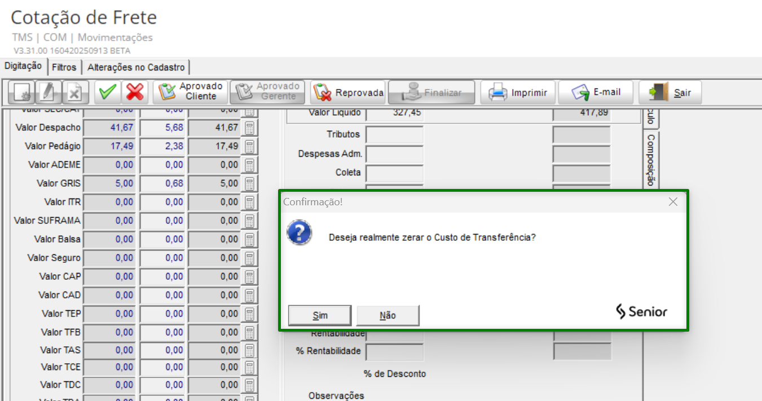
Task: Open calculator icon for Valor TCE
Action: coord(249,367)
